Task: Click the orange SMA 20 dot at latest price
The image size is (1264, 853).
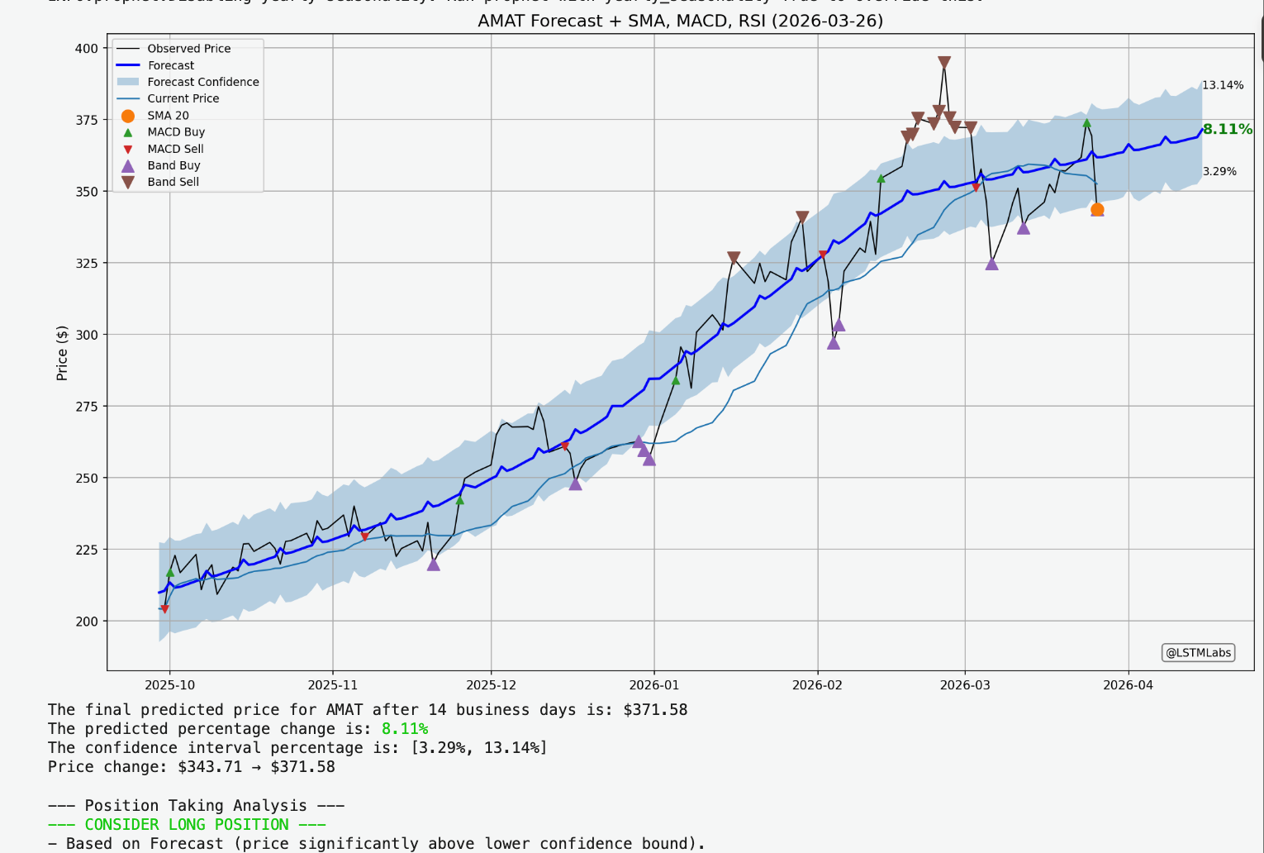Action: point(1097,210)
